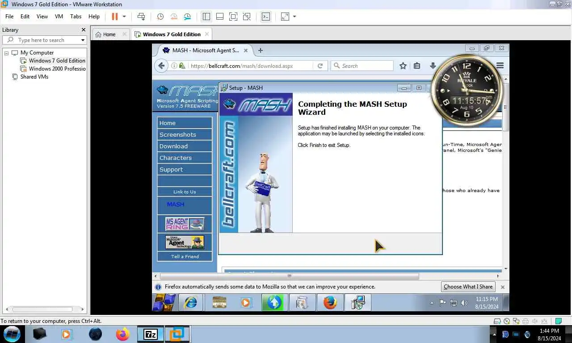The height and width of the screenshot is (343, 572).
Task: Open the Firefox hamburger menu
Action: [x=500, y=66]
